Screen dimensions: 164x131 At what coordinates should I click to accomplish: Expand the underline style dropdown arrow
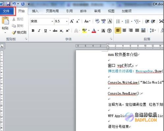pyautogui.click(x=50, y=31)
